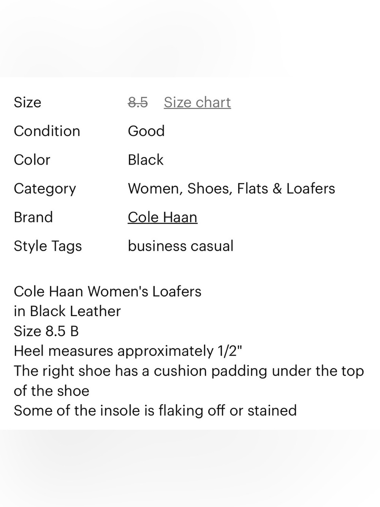Click the words of the shoe
The height and width of the screenshot is (507, 380).
click(x=52, y=391)
